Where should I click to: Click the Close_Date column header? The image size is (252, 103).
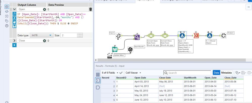[x=233, y=78]
